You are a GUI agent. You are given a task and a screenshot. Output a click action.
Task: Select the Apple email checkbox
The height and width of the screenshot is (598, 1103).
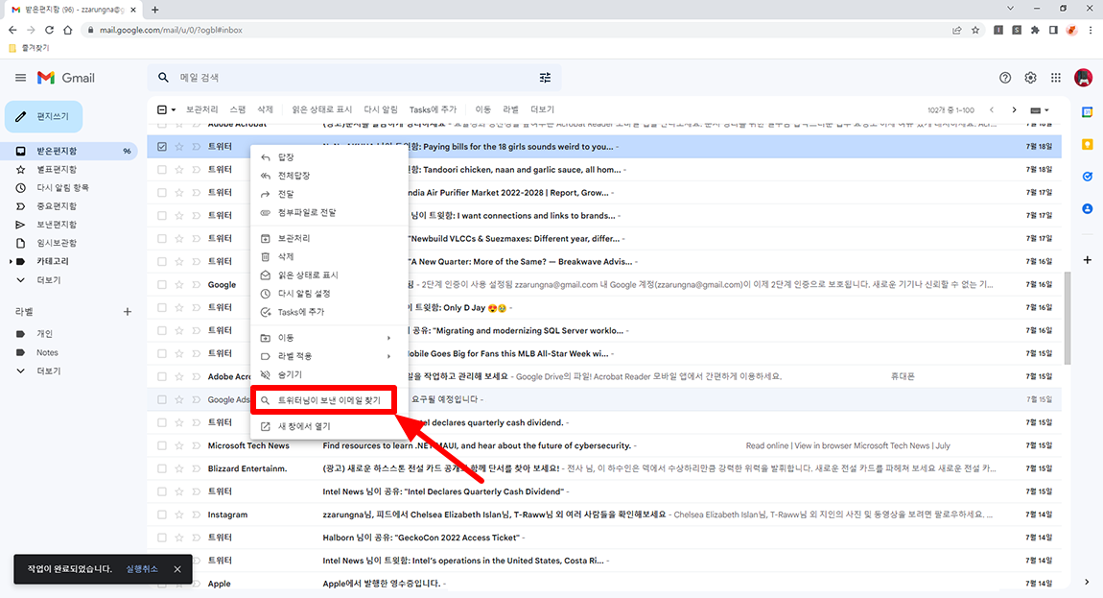[x=162, y=584]
